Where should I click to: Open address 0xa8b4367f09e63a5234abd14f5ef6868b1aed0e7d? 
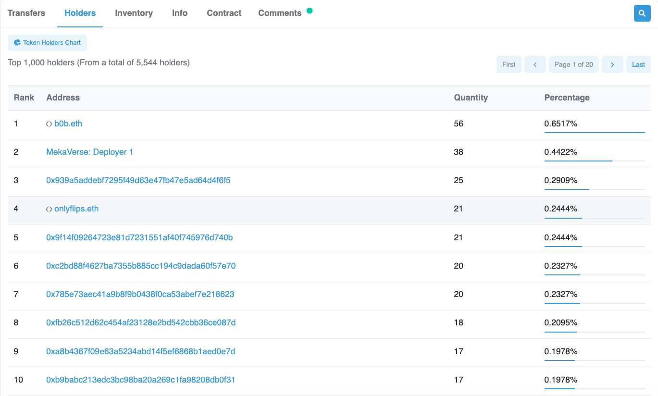(x=141, y=351)
